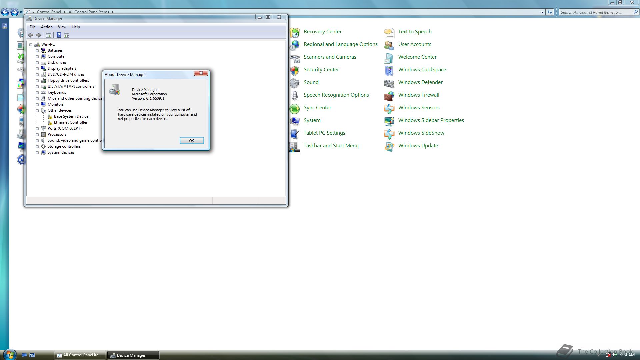
Task: Expand the Display adapters node
Action: point(37,69)
